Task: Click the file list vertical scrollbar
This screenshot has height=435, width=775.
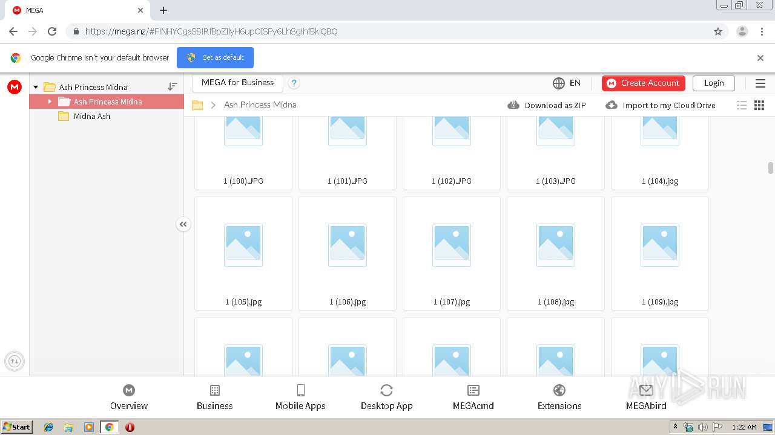Action: [x=771, y=167]
